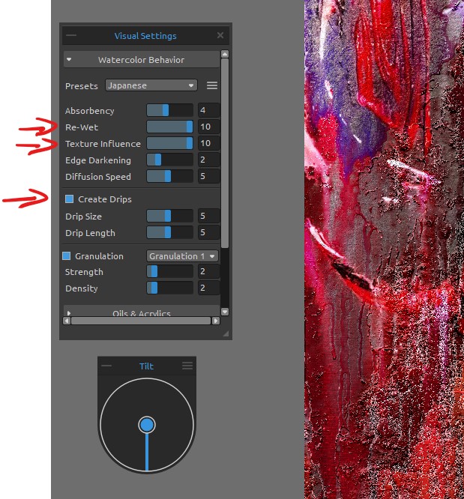Image resolution: width=464 pixels, height=499 pixels.
Task: Open the Presets hamburger menu icon
Action: coord(212,85)
